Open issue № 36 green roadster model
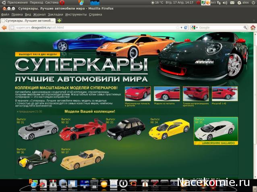This screenshot has height=192, width=257. coord(37,159)
